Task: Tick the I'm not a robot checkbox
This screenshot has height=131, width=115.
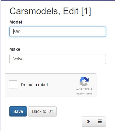Action: tap(13, 84)
